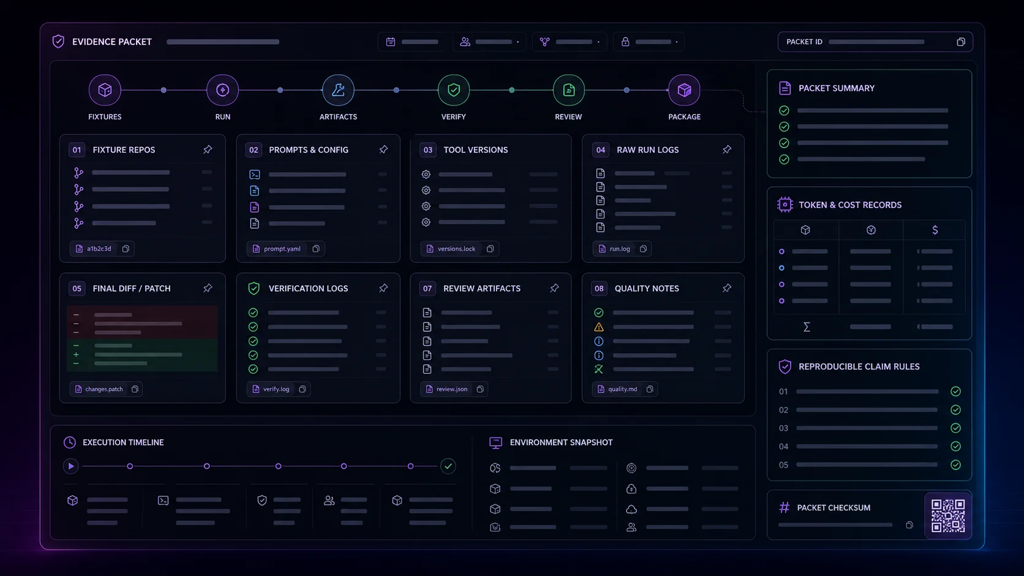Pin the Fixture Repos card
The width and height of the screenshot is (1024, 576).
[x=208, y=149]
